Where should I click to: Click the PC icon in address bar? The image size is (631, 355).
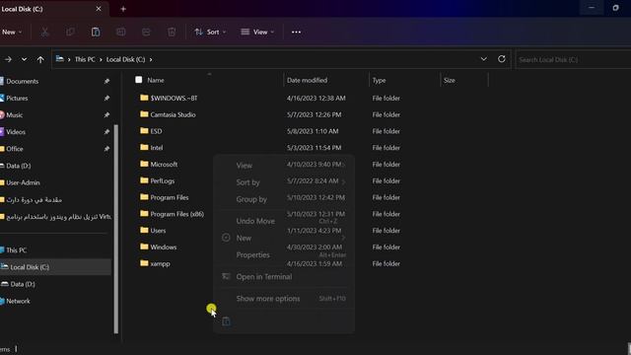tap(59, 59)
